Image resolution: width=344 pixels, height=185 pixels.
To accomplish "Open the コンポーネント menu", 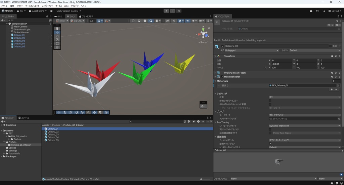I will (47, 6).
